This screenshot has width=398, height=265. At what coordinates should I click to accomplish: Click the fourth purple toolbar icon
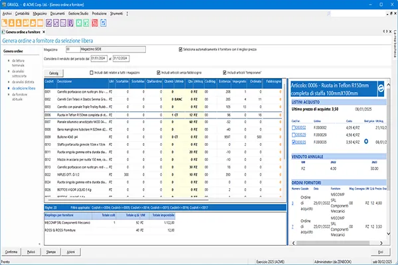point(70,23)
